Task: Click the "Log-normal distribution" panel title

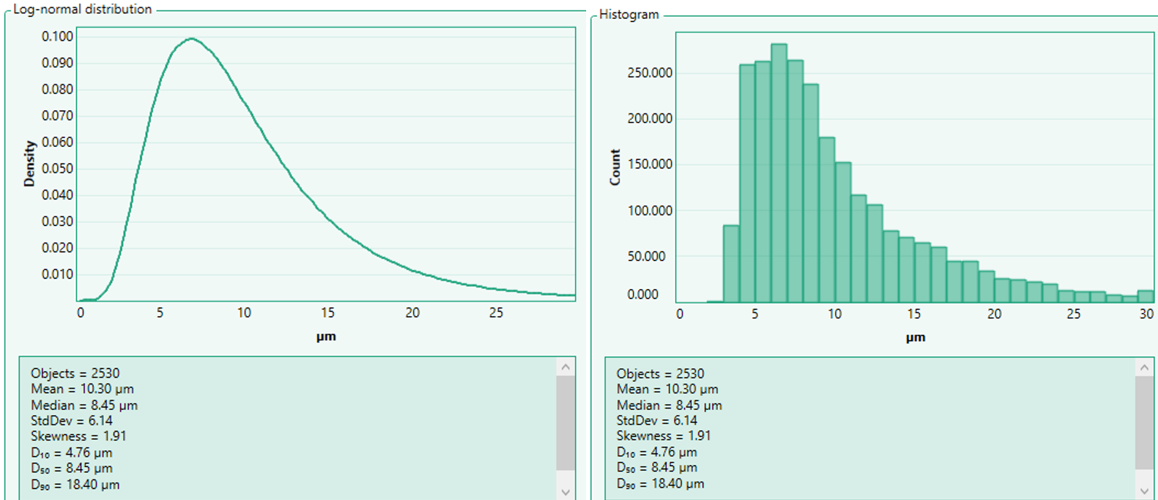Action: coord(82,10)
